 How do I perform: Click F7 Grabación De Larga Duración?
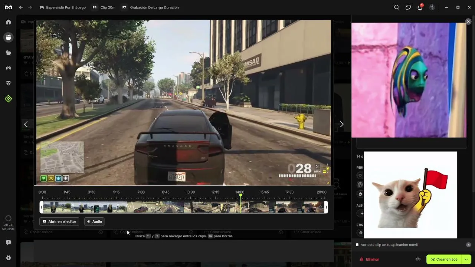tap(150, 7)
